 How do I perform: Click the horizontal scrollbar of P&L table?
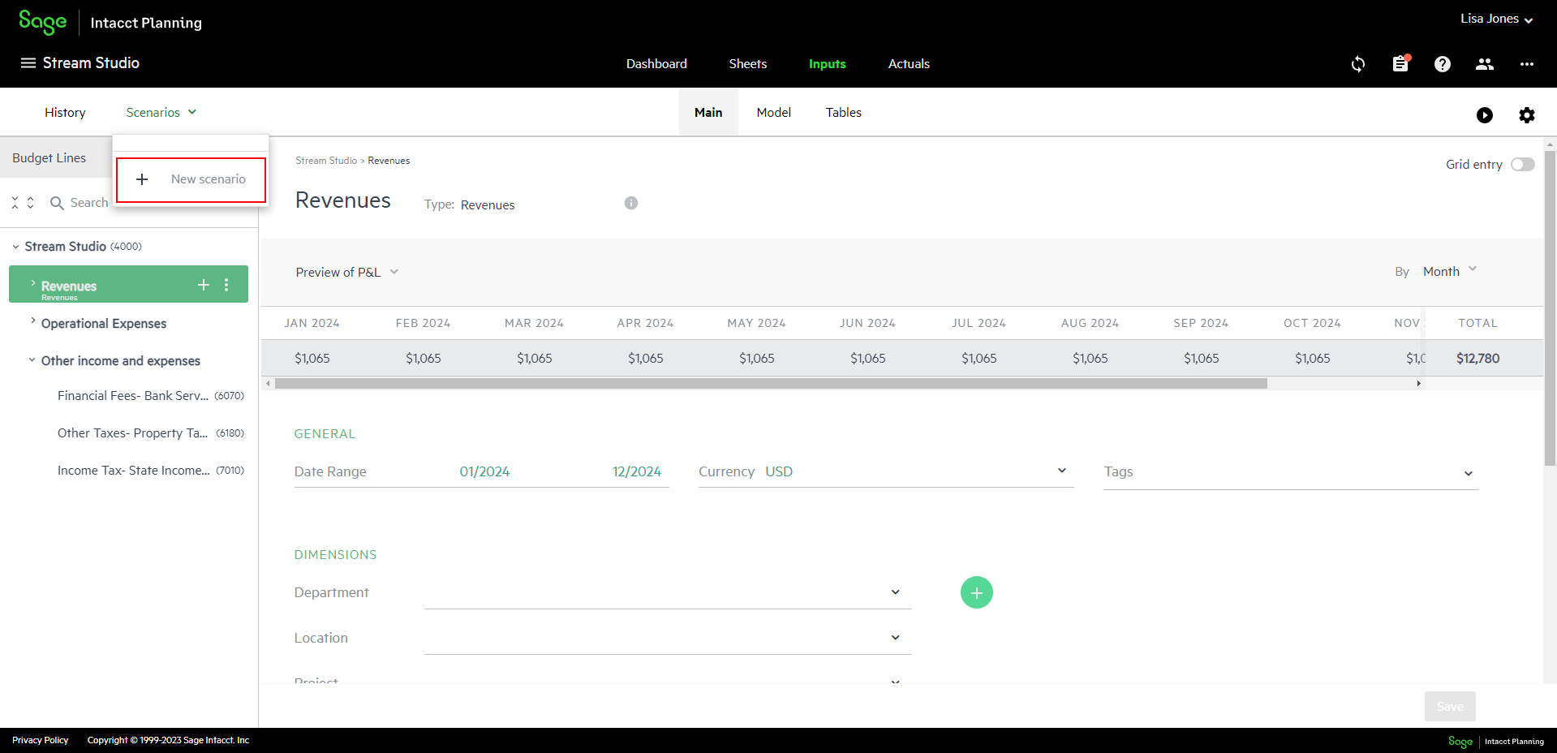coord(771,383)
